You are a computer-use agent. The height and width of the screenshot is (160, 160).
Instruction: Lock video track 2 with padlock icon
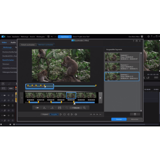(12, 106)
